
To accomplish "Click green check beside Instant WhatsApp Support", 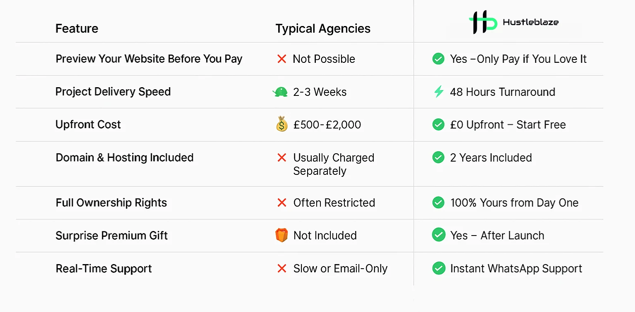I will [438, 268].
